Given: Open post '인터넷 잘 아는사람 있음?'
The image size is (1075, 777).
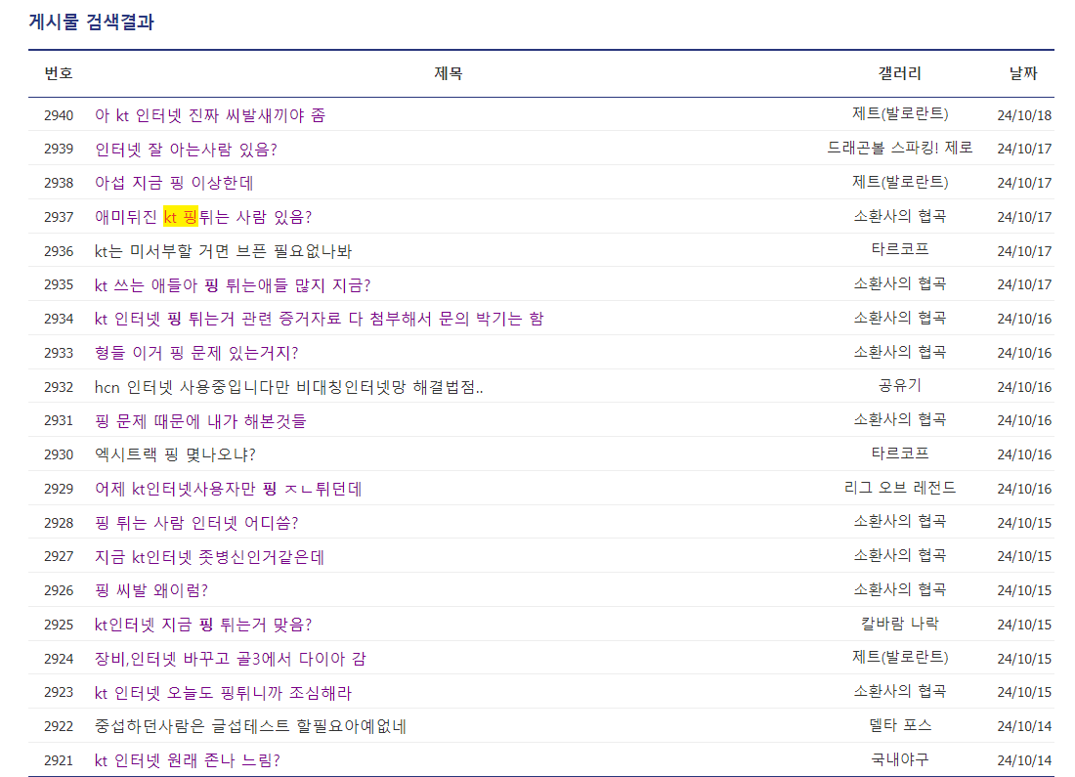Looking at the screenshot, I should 186,149.
